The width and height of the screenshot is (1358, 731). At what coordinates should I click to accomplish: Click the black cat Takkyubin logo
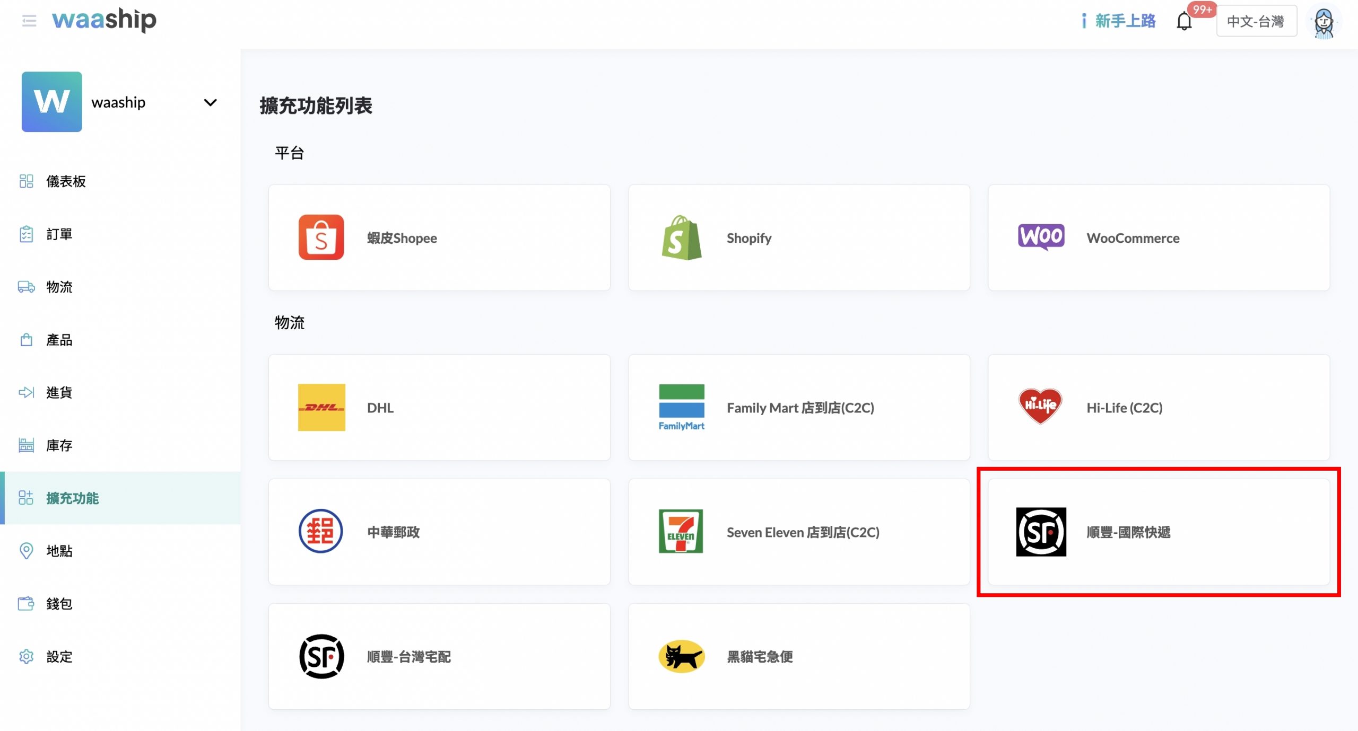point(681,656)
